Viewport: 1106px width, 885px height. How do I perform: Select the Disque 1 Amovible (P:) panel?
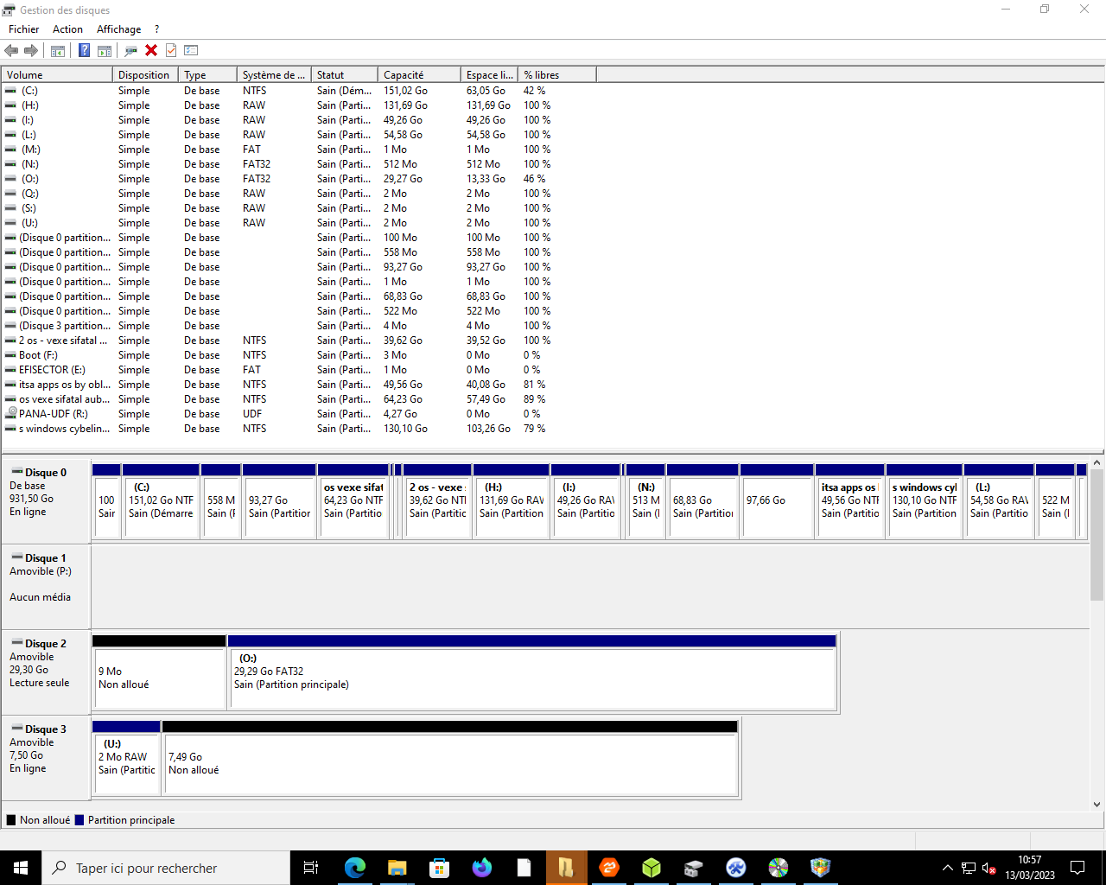click(x=46, y=586)
